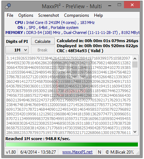Click the Calculated in time text

point(98,41)
